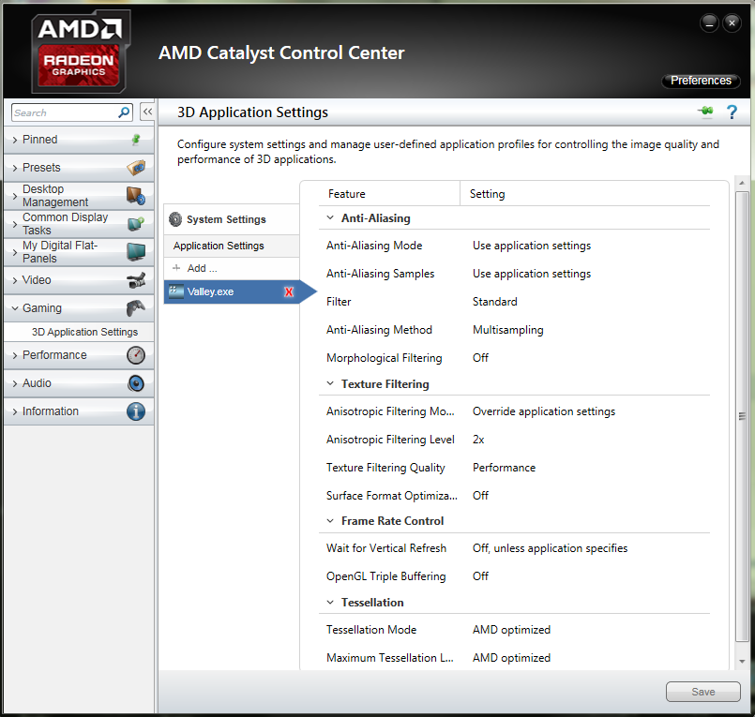Click the Preferences button
This screenshot has height=717, width=755.
[701, 81]
